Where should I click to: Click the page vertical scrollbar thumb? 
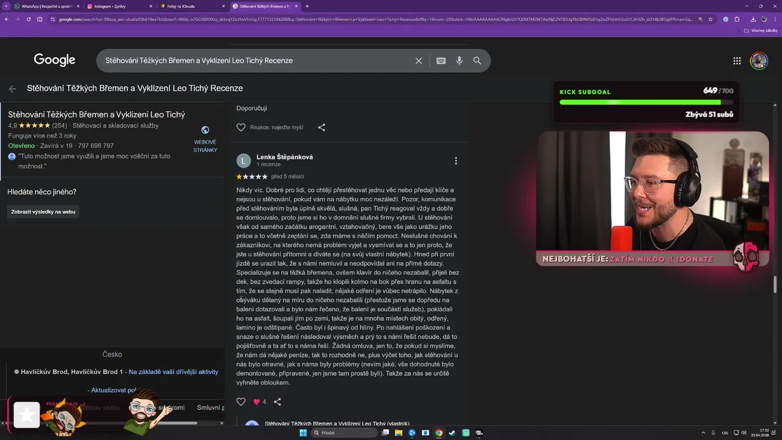click(776, 284)
